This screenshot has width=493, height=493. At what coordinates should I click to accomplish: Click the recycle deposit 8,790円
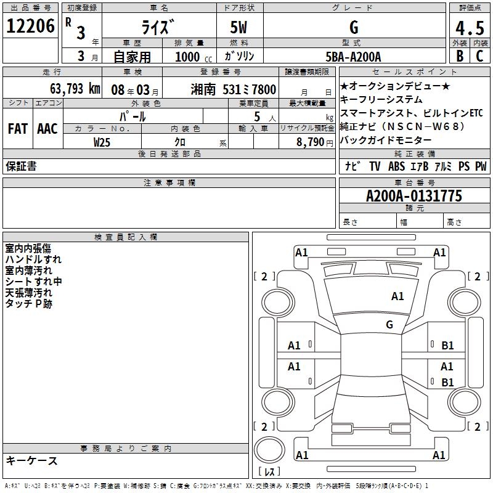point(315,142)
